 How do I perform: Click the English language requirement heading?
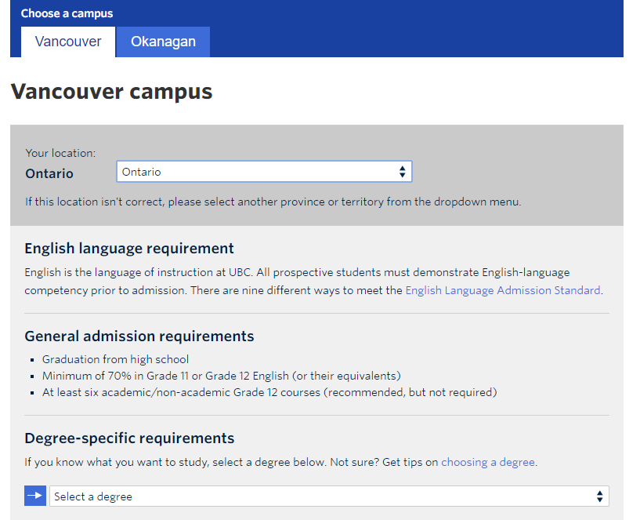tap(129, 249)
